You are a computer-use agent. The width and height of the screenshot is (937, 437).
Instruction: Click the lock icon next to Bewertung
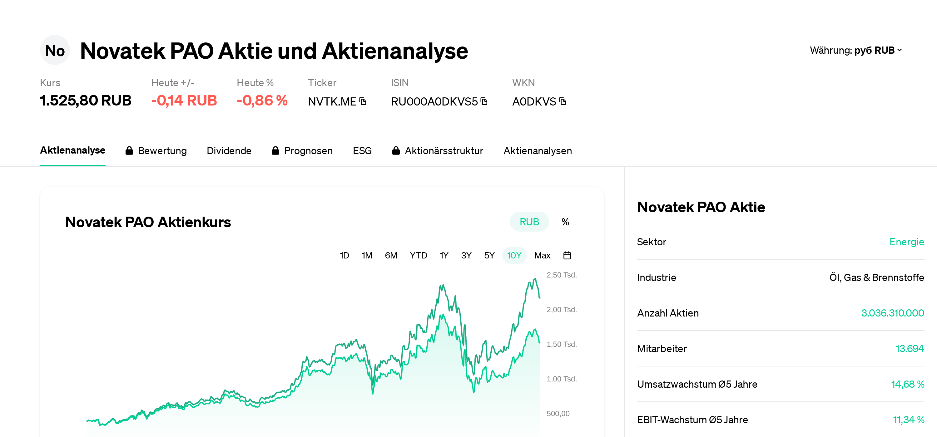(x=129, y=150)
